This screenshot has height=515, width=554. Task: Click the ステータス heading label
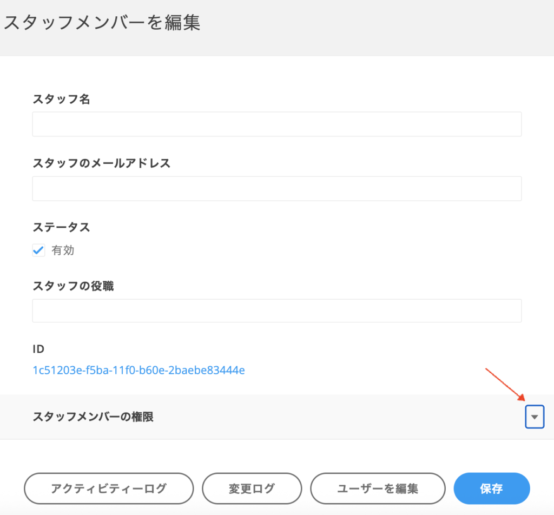tap(61, 227)
